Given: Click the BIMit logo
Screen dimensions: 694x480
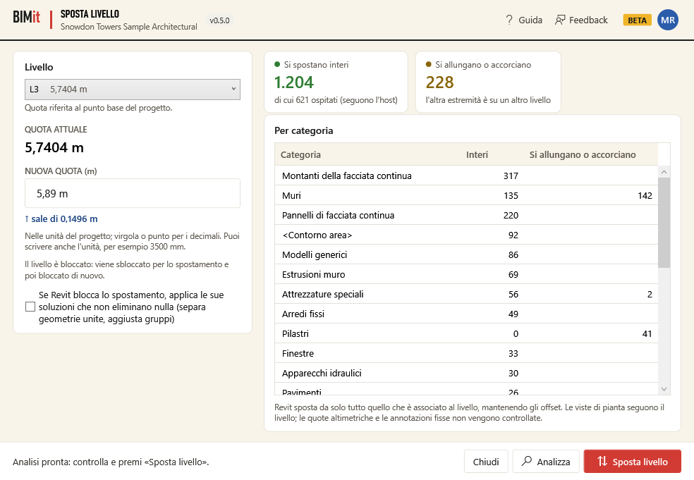Looking at the screenshot, I should tap(27, 17).
